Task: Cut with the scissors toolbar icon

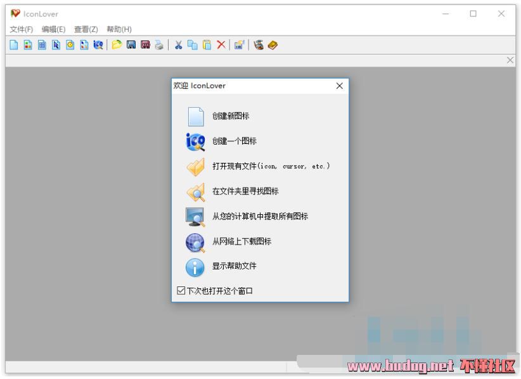Action: 179,44
